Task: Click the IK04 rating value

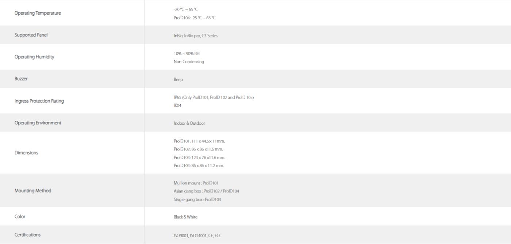Action: pyautogui.click(x=177, y=105)
